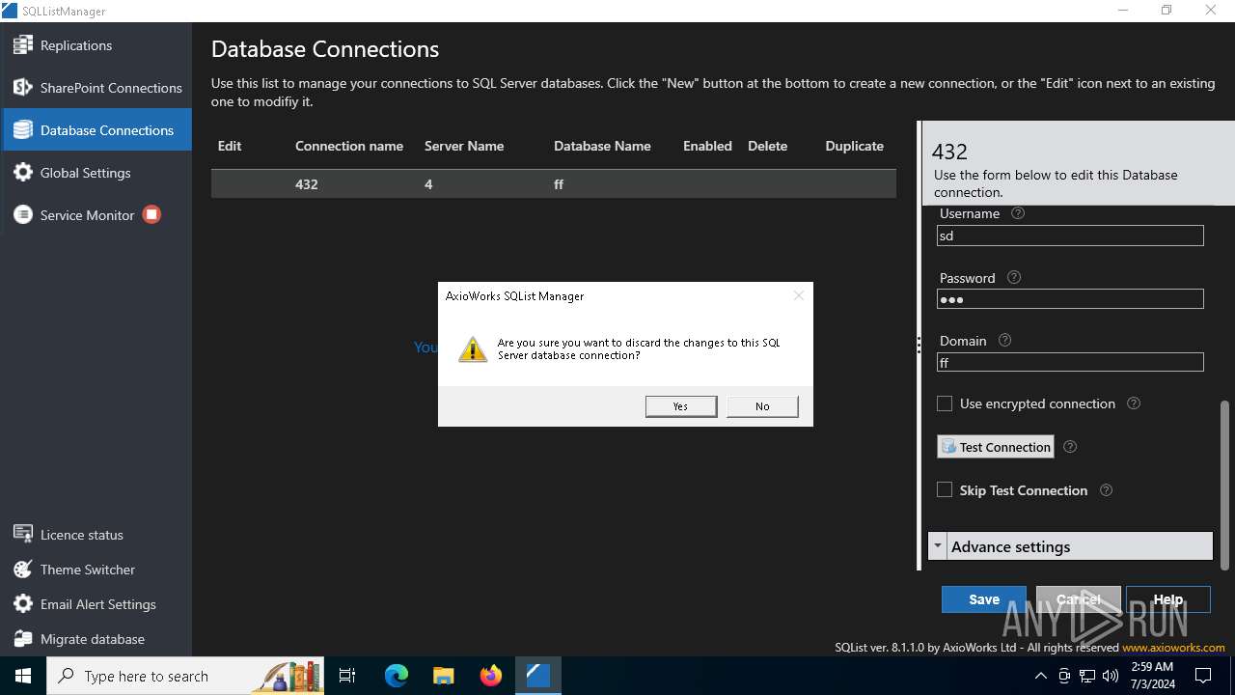The width and height of the screenshot is (1235, 695).
Task: Open Replications in the sidebar
Action: [96, 45]
